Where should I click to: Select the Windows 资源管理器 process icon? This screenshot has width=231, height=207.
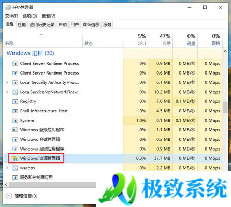pos(15,158)
